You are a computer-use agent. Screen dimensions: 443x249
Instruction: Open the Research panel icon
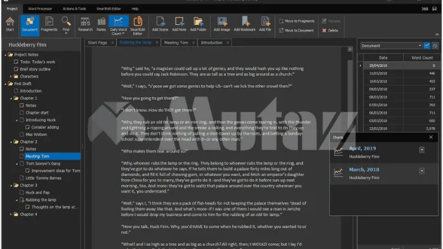click(85, 24)
